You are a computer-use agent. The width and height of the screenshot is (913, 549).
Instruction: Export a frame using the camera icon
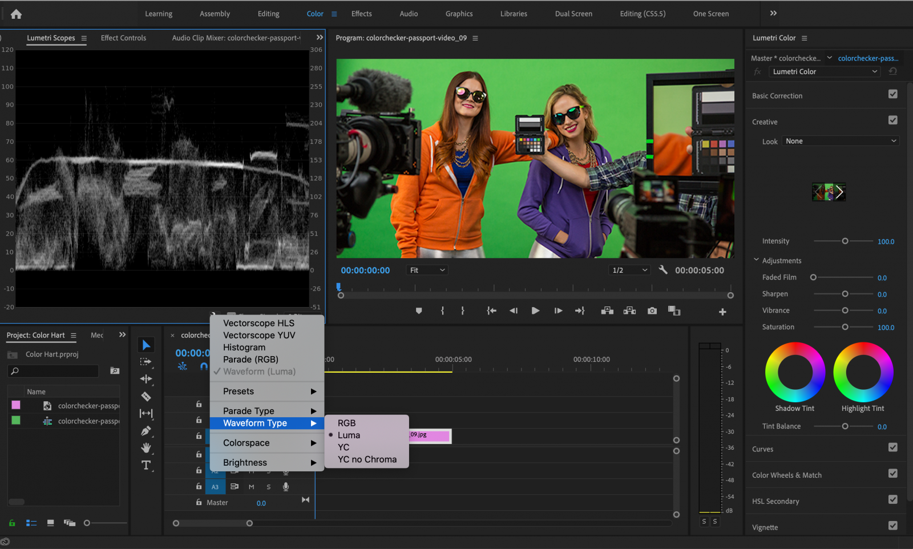[652, 310]
